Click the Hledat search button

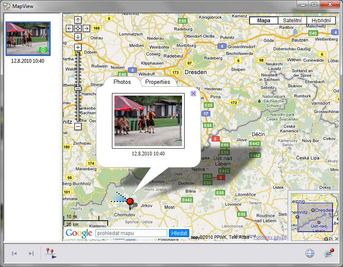point(179,233)
